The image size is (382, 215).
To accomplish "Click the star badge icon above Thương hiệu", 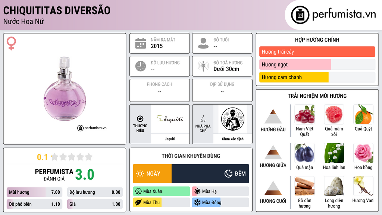I will [140, 119].
